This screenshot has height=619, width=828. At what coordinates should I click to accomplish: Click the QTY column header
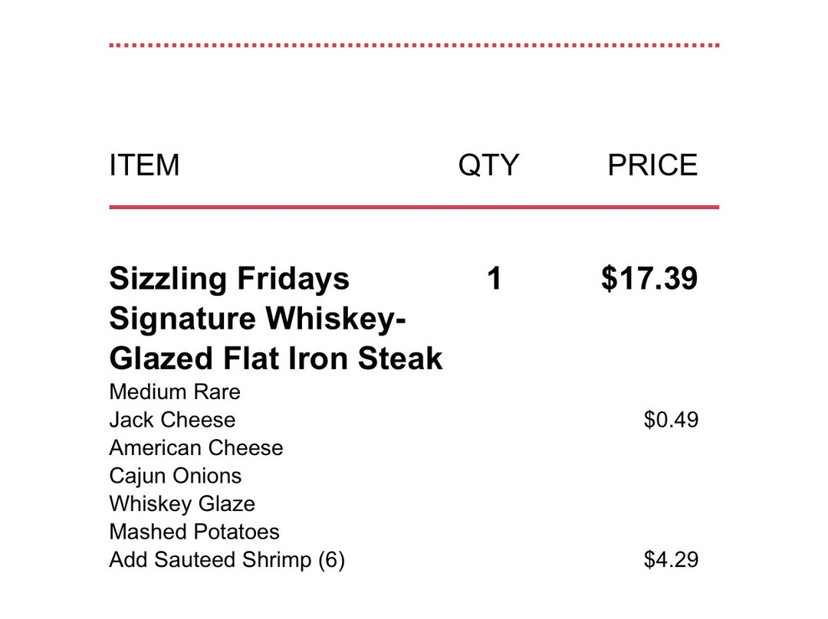[x=488, y=165]
